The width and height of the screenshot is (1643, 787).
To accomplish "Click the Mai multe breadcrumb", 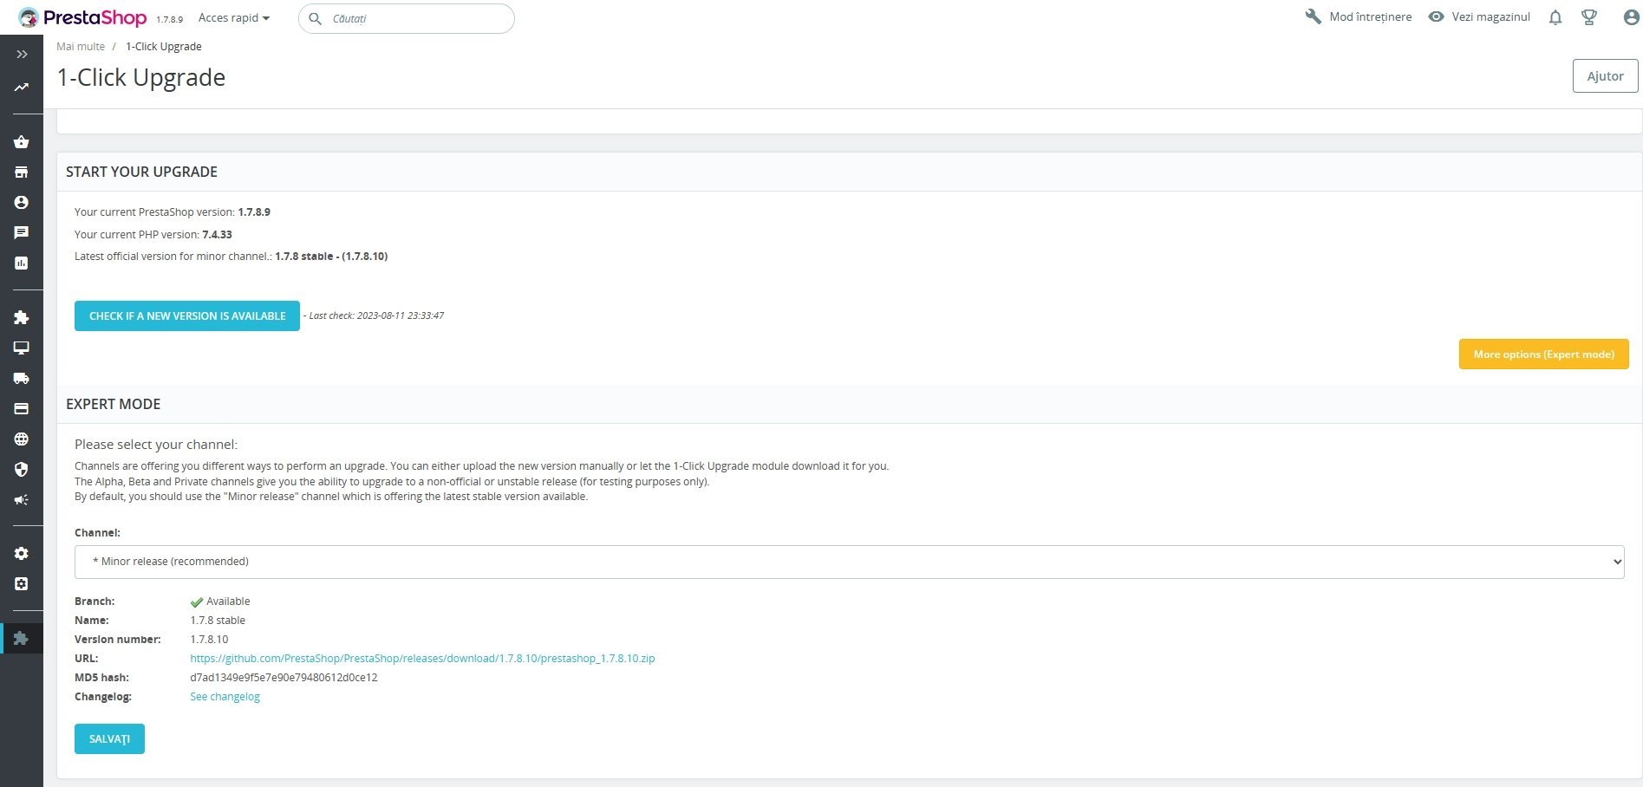I will click(81, 47).
